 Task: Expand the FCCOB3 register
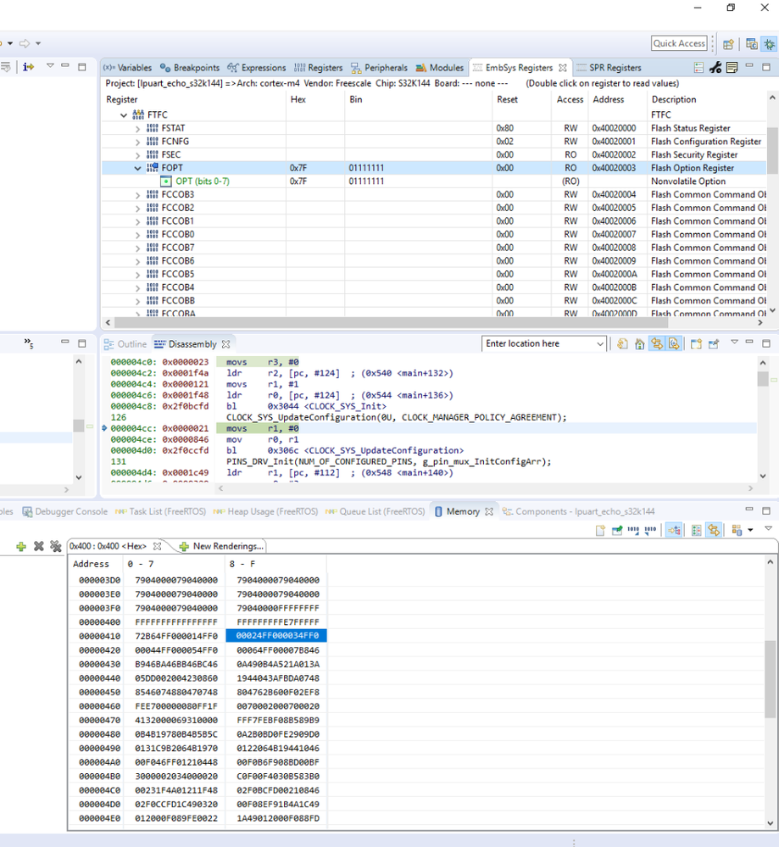[137, 194]
